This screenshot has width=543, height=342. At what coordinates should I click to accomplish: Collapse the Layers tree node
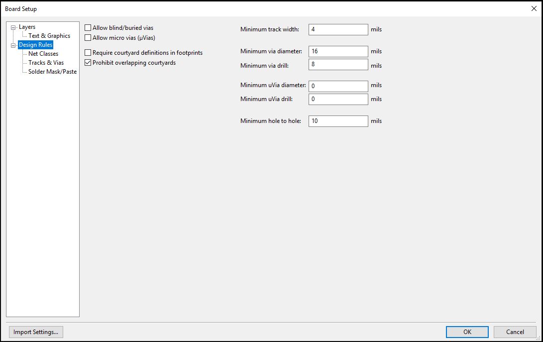pos(13,27)
